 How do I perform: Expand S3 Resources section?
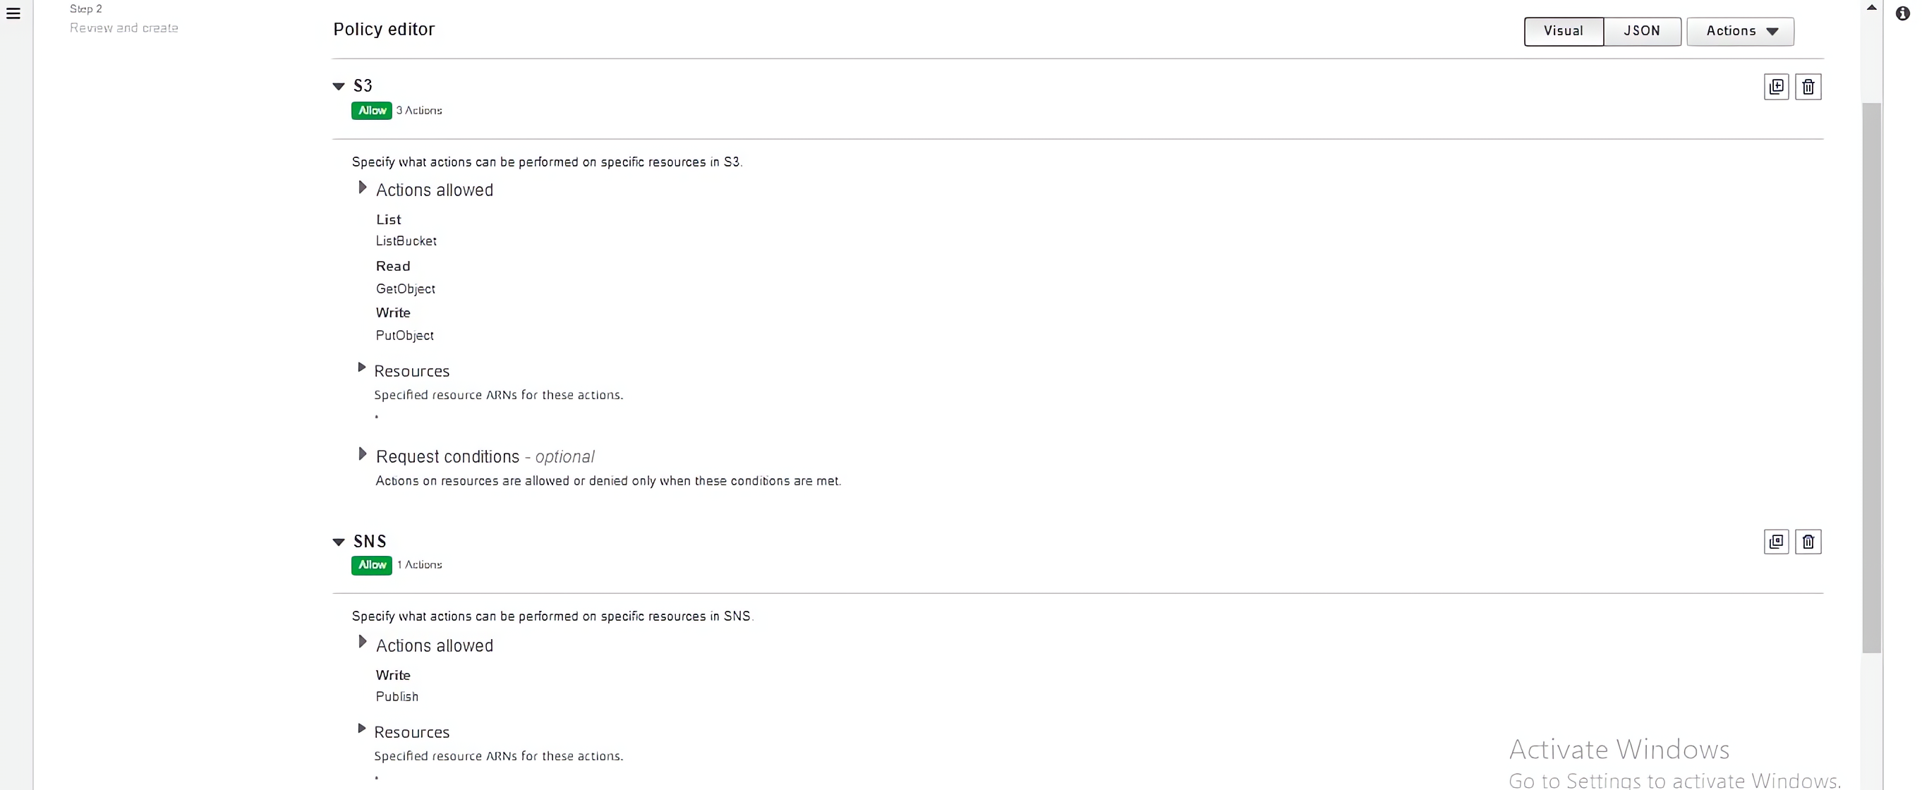(x=362, y=367)
